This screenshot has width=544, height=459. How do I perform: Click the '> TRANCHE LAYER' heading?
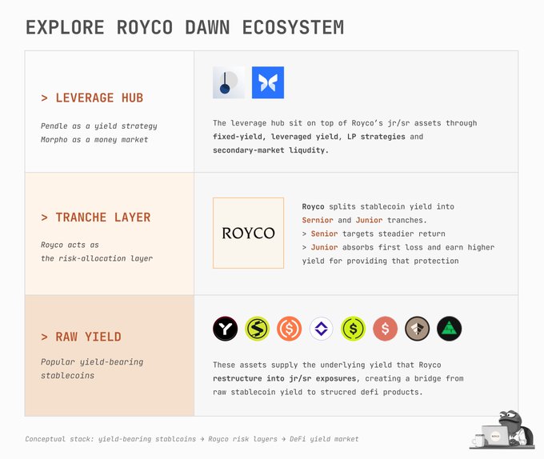96,218
